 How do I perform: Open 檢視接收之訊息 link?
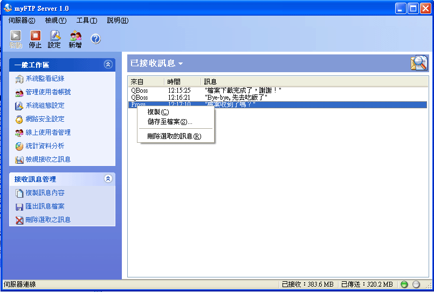(48, 159)
